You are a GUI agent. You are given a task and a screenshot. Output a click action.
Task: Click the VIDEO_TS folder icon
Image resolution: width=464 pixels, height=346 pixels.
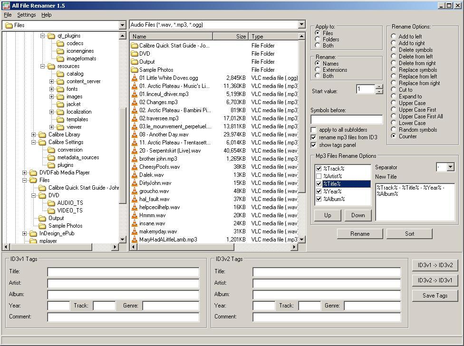click(51, 211)
